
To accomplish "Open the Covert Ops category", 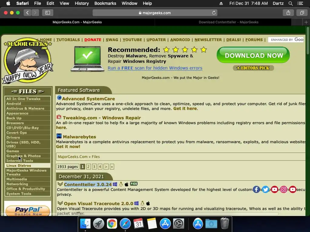I will pyautogui.click(x=28, y=133).
